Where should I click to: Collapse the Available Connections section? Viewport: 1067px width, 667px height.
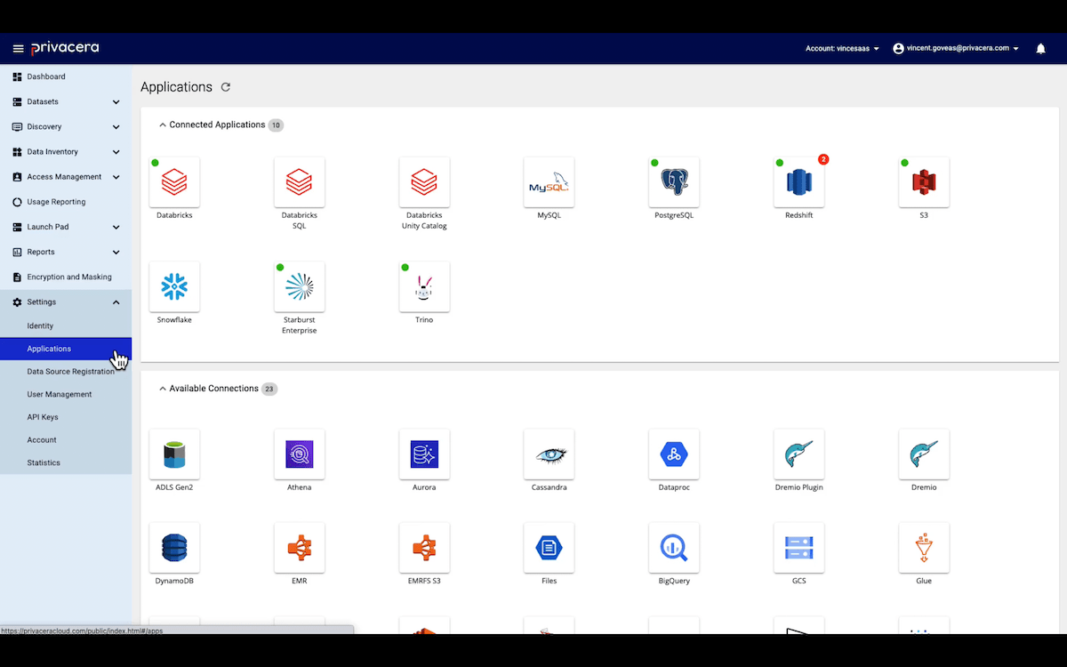[163, 389]
